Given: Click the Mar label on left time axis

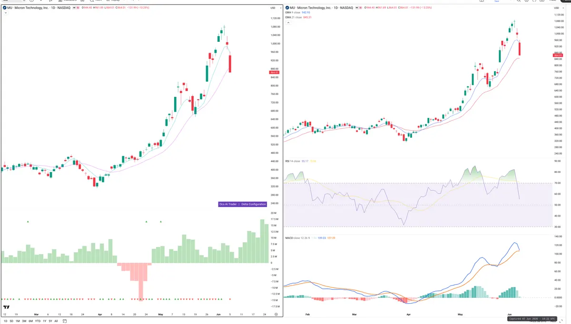Looking at the screenshot, I should click(36, 314).
